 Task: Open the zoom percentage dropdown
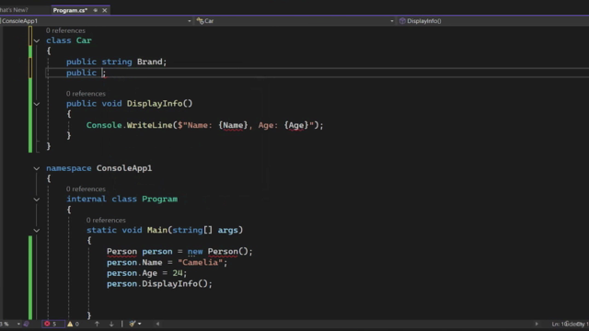click(x=18, y=324)
